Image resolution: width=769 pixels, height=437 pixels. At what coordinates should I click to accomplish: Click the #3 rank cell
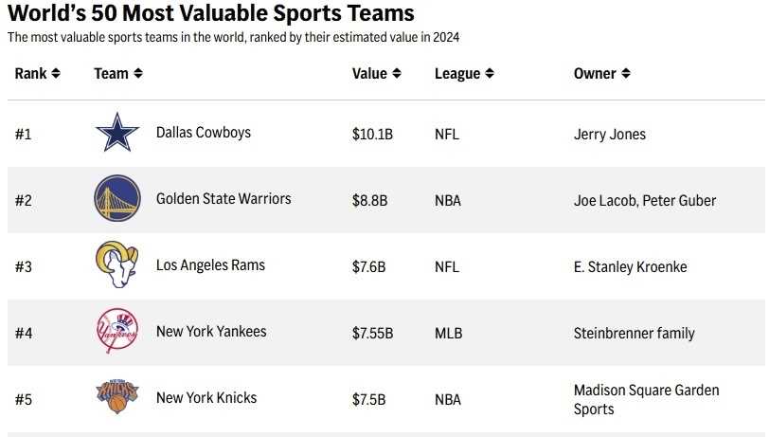point(24,267)
